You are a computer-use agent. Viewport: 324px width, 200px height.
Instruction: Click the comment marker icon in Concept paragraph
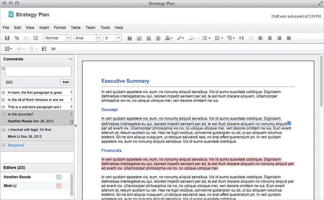289,123
